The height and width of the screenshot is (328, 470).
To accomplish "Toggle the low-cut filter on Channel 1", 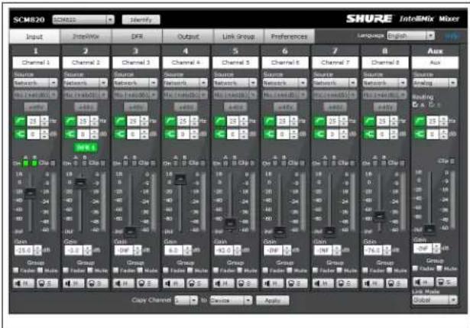I will [x=20, y=121].
